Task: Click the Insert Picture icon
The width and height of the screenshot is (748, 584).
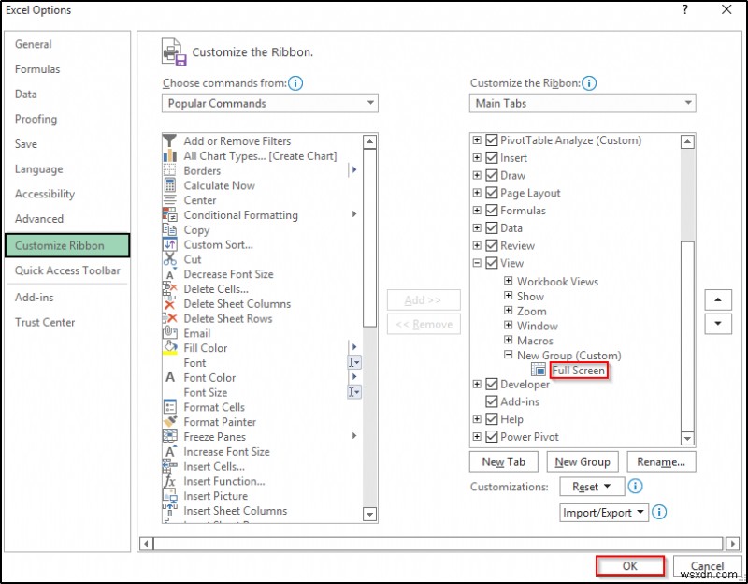Action: click(x=170, y=496)
